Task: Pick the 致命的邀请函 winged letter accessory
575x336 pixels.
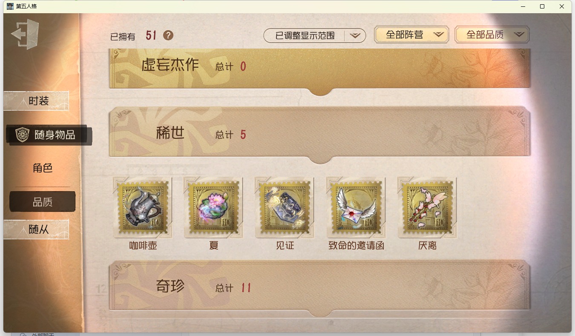Action: 356,207
